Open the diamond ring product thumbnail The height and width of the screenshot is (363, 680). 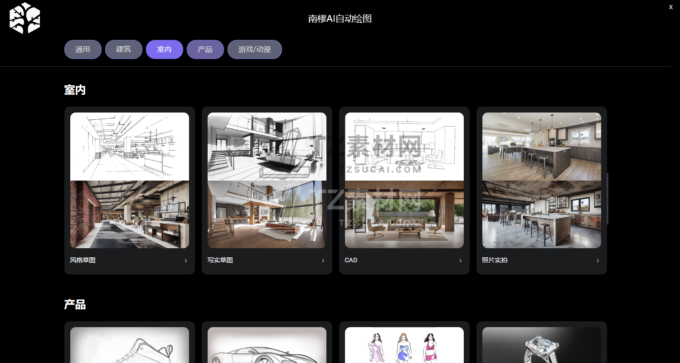542,345
